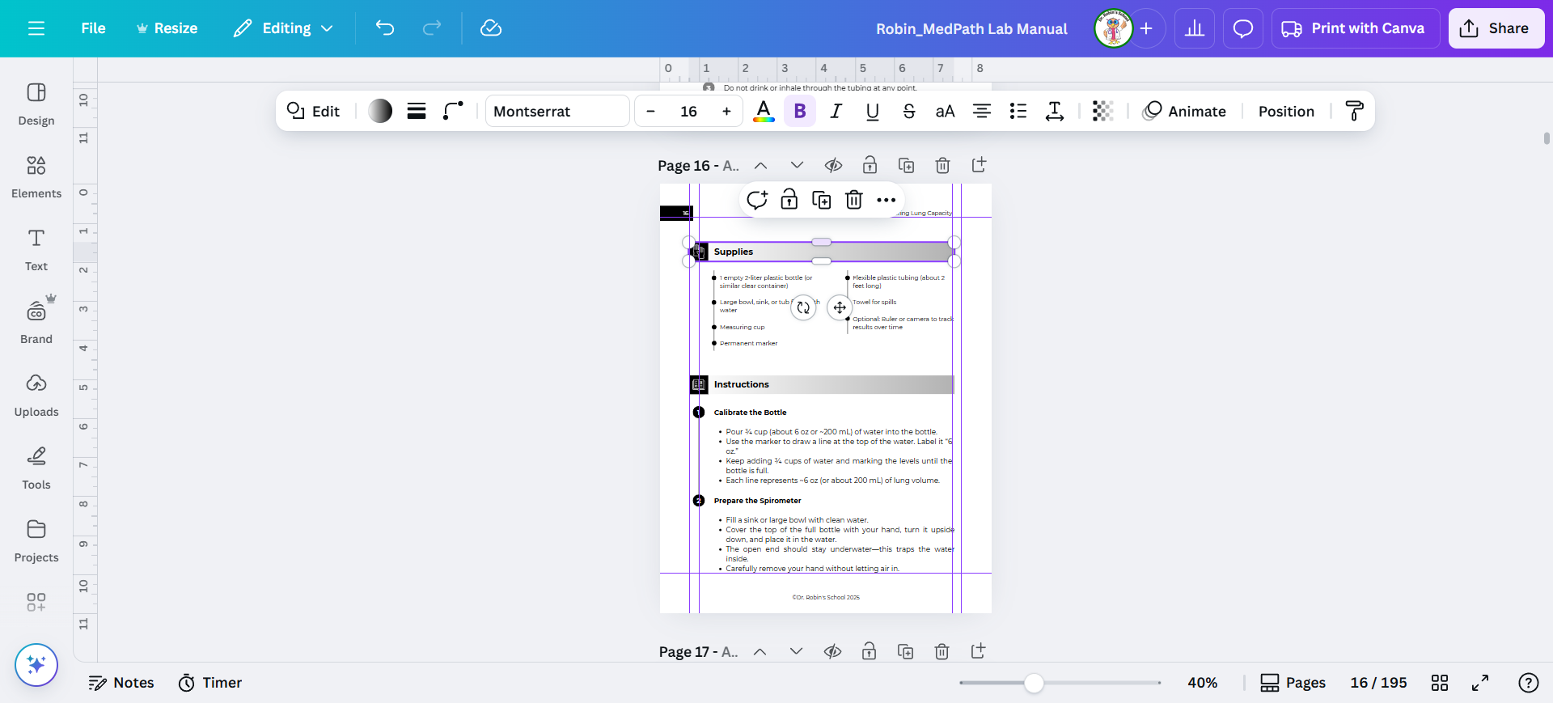
Task: Toggle Italic text formatting
Action: click(836, 111)
